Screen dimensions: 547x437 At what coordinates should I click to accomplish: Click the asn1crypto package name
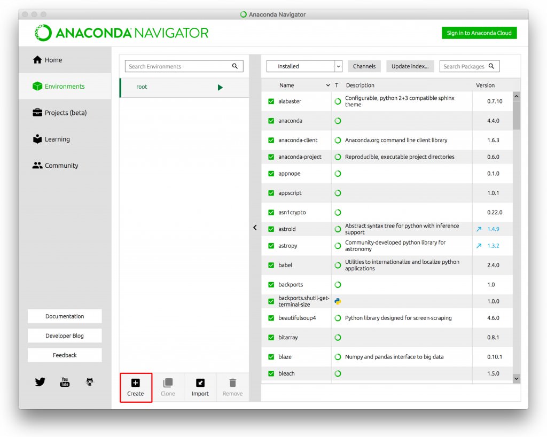[292, 213]
